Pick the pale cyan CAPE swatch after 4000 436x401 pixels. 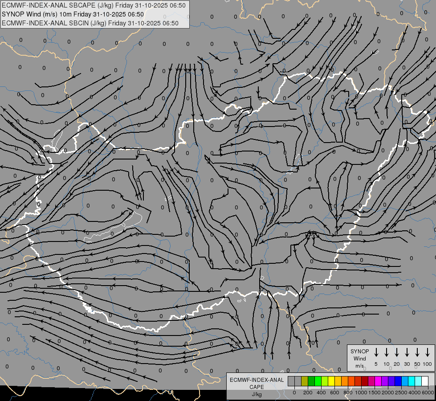419,381
